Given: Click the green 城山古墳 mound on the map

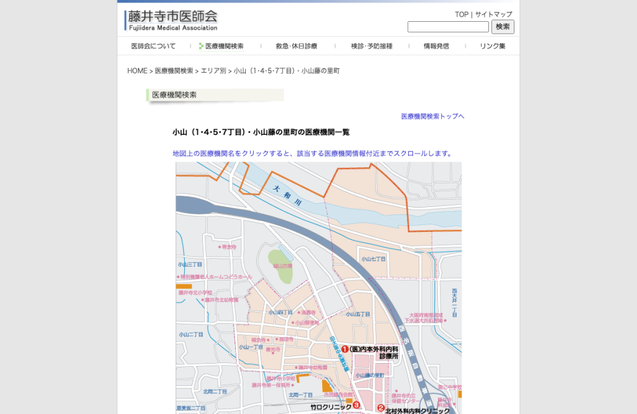Looking at the screenshot, I should [x=281, y=266].
